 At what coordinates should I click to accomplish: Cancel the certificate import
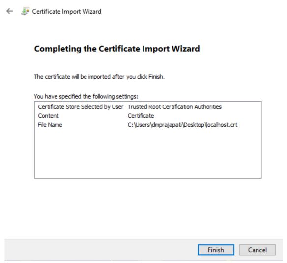[x=257, y=250]
